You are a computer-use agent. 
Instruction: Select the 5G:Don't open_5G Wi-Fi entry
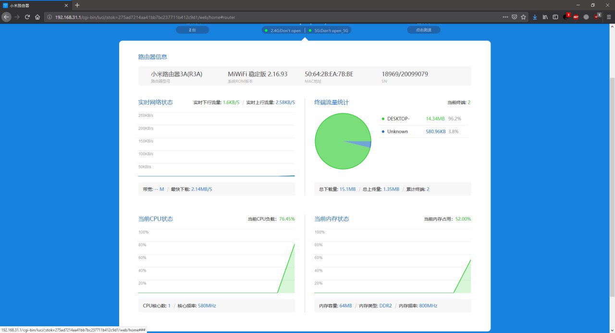pyautogui.click(x=328, y=30)
